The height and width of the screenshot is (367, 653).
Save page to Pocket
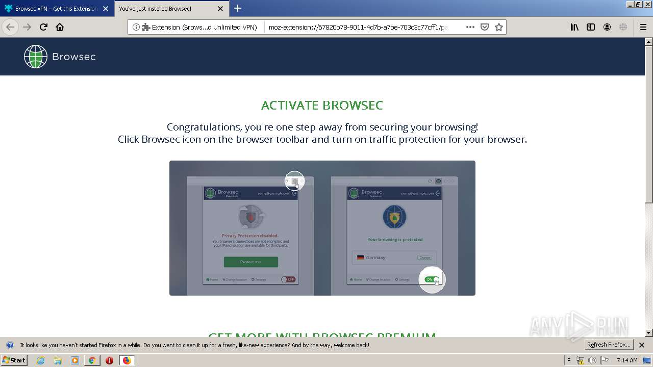[x=485, y=27]
